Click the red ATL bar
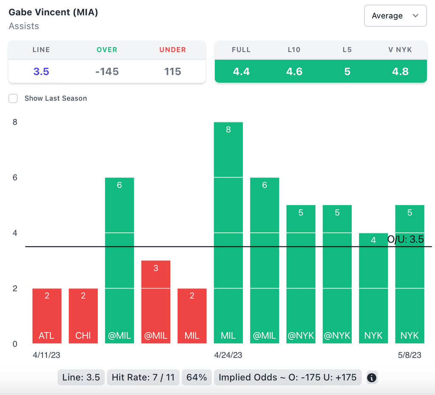The image size is (435, 395). 47,316
